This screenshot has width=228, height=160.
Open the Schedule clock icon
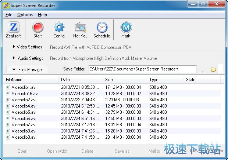[102, 28]
